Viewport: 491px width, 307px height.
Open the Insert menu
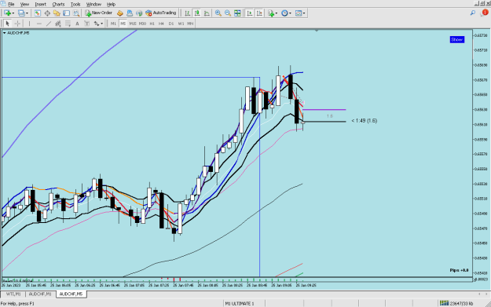[x=41, y=4]
